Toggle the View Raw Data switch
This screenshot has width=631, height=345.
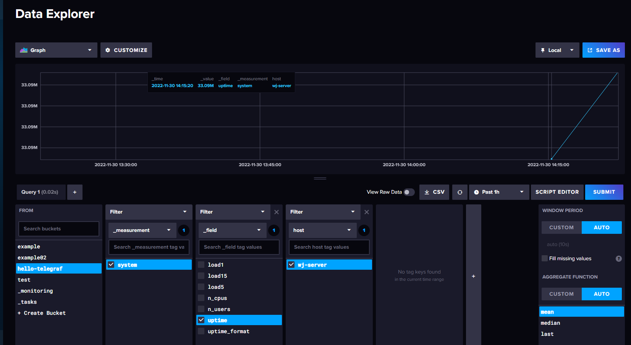pyautogui.click(x=409, y=192)
